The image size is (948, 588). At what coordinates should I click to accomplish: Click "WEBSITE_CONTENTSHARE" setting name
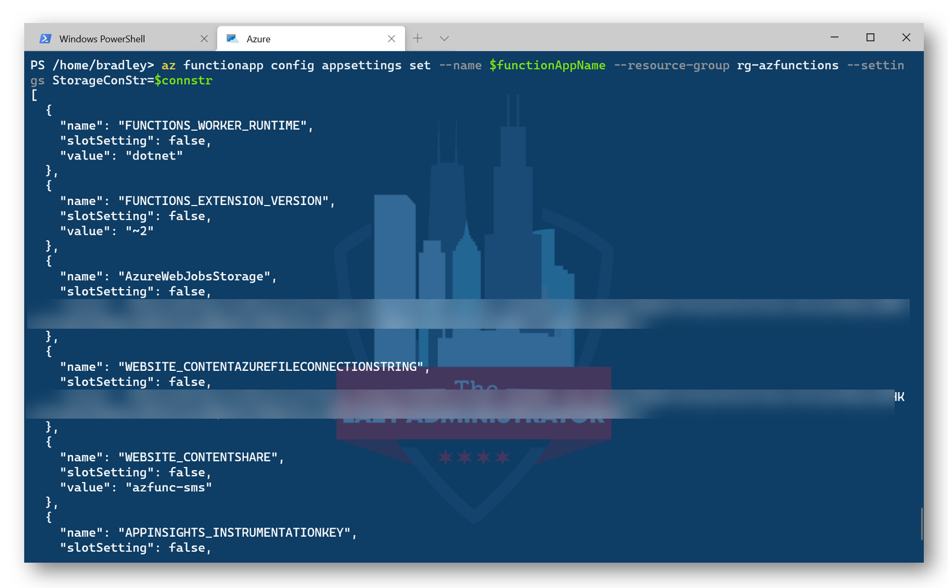tap(198, 457)
